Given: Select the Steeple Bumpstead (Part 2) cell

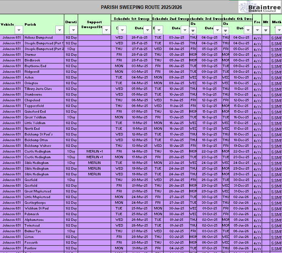Looking at the screenshot, I should (44, 49).
